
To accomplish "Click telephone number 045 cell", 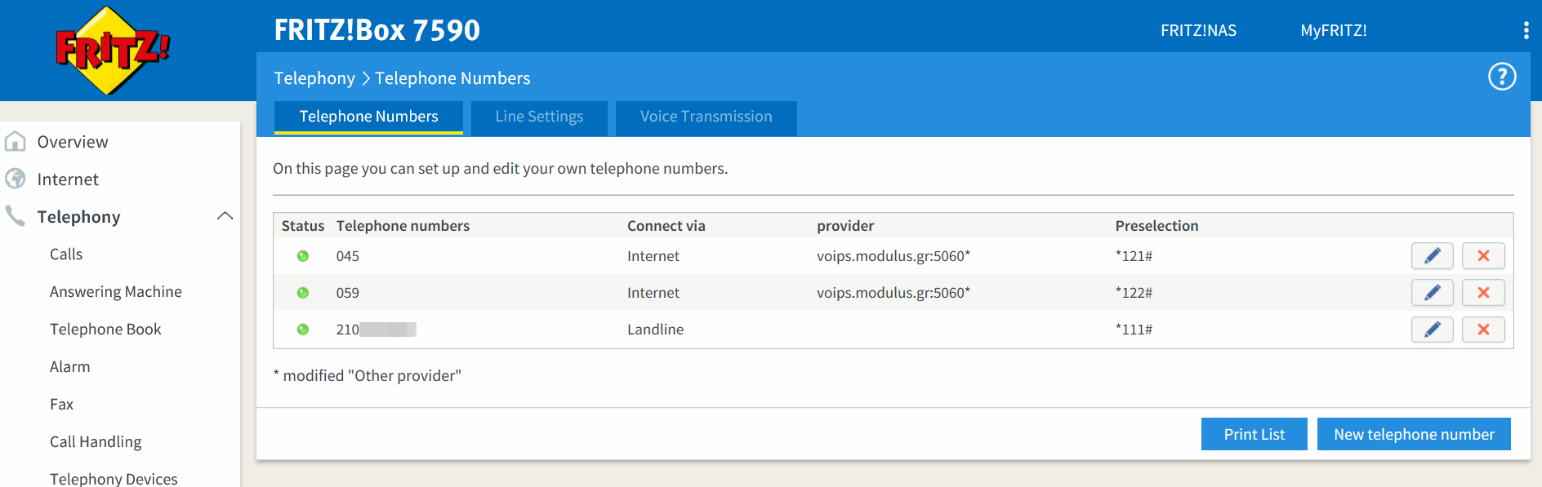I will (348, 256).
